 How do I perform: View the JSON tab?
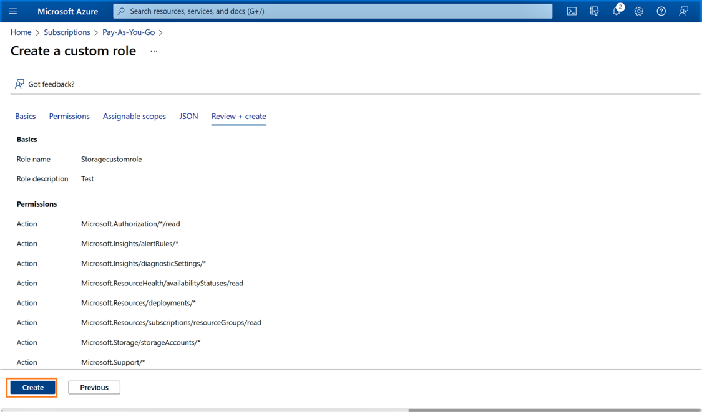point(188,117)
